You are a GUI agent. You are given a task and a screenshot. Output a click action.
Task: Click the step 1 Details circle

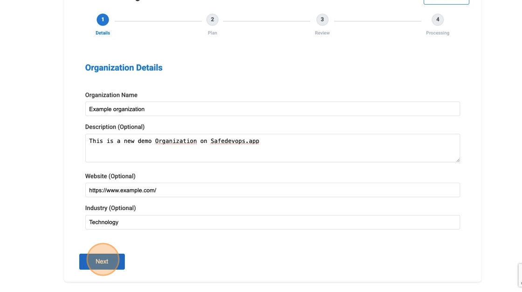click(x=103, y=20)
